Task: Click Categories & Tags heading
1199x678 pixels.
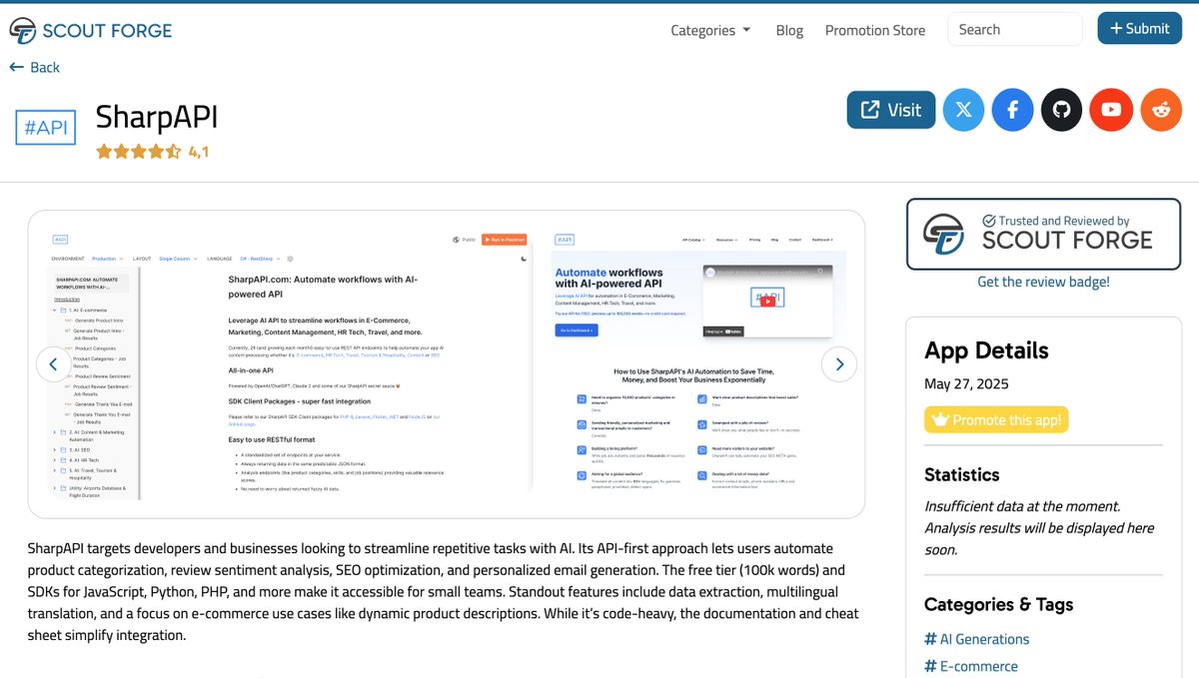Action: pyautogui.click(x=999, y=604)
